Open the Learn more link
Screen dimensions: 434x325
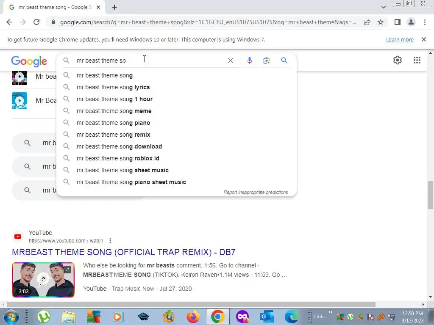point(400,39)
